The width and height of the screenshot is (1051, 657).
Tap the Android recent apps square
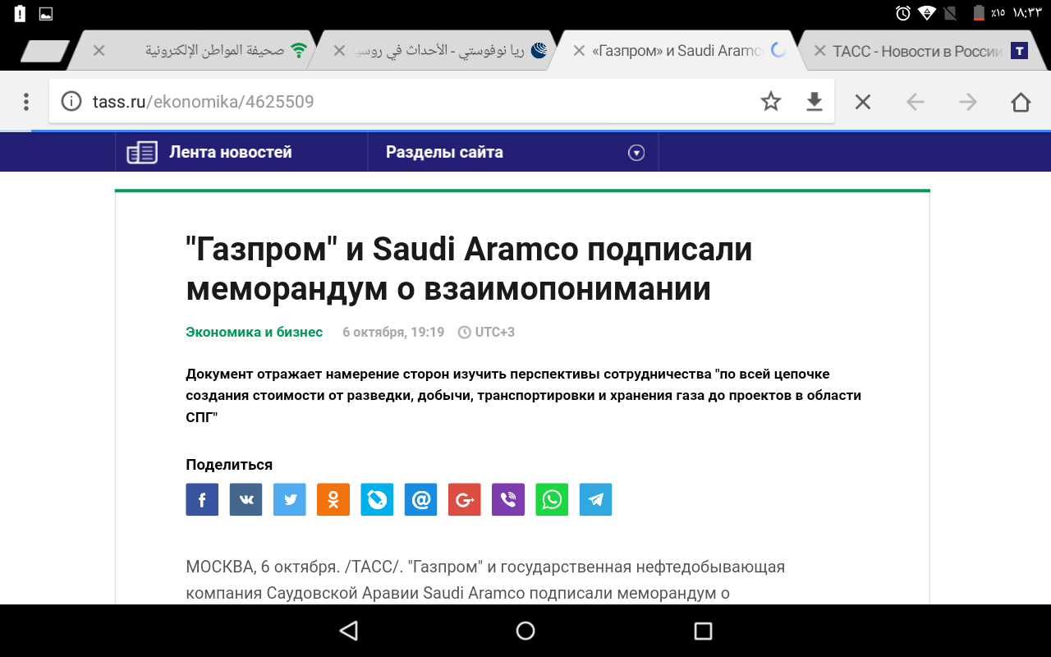point(703,631)
